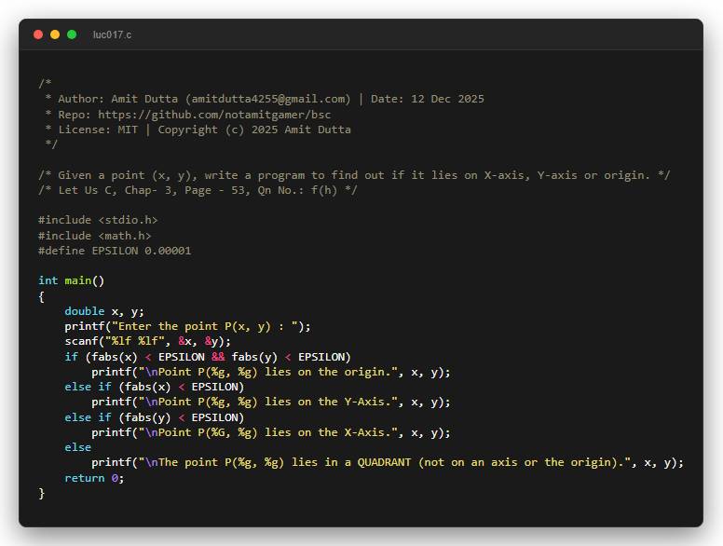Viewport: 723px width, 546px height.
Task: Click the #include <math.h> line
Action: point(94,236)
